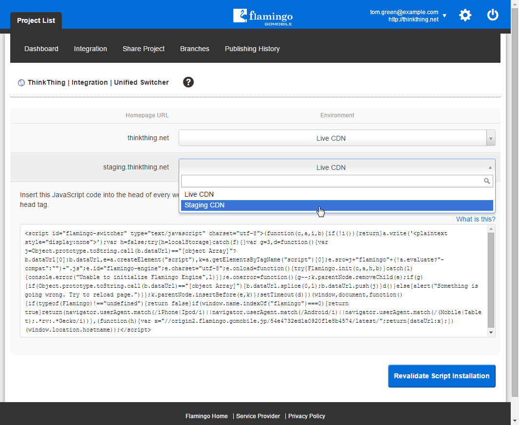
Task: Click the thinkthing.net homepage URL text
Action: click(148, 138)
